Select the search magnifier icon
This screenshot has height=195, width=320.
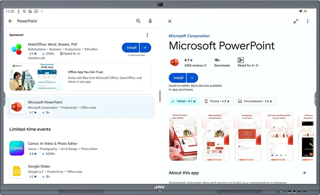click(x=138, y=21)
